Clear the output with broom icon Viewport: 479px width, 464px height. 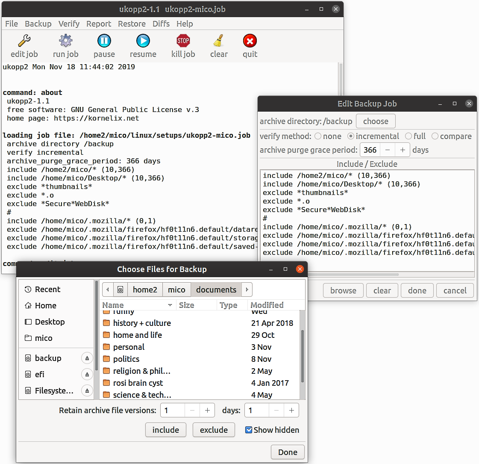point(219,41)
